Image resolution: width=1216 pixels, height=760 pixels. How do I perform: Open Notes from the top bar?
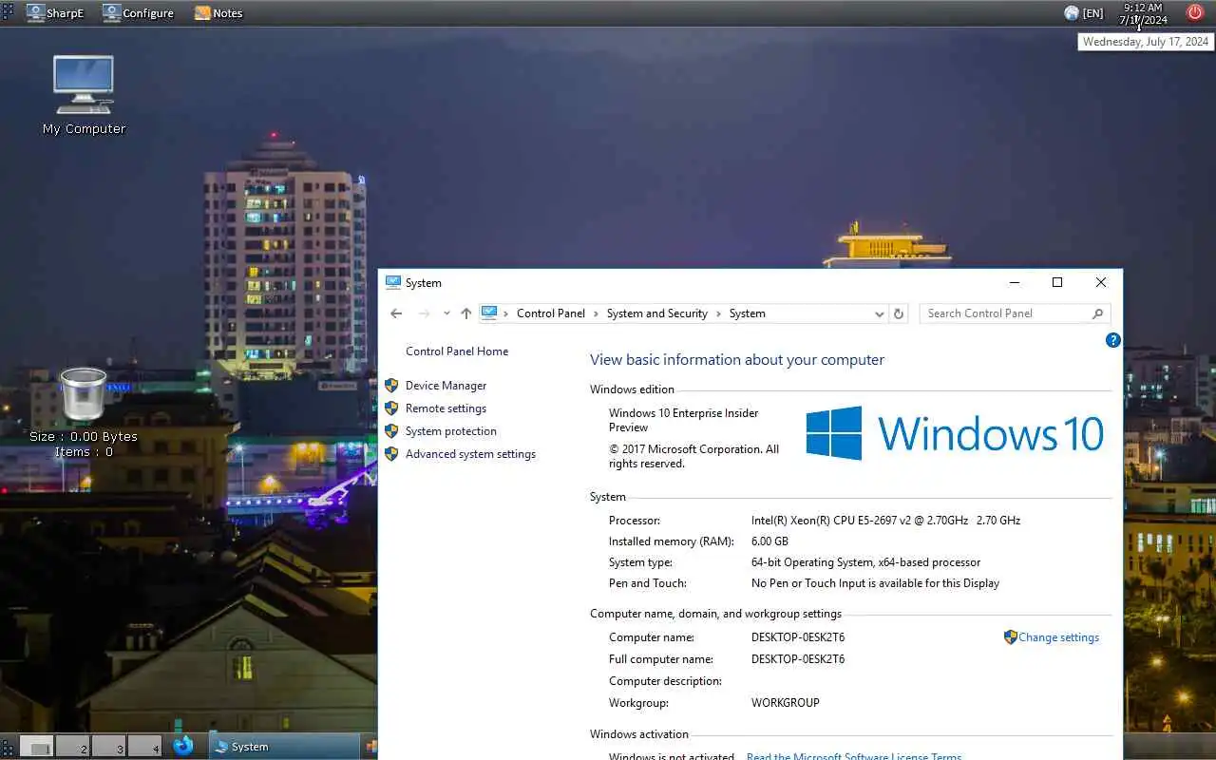[x=218, y=12]
